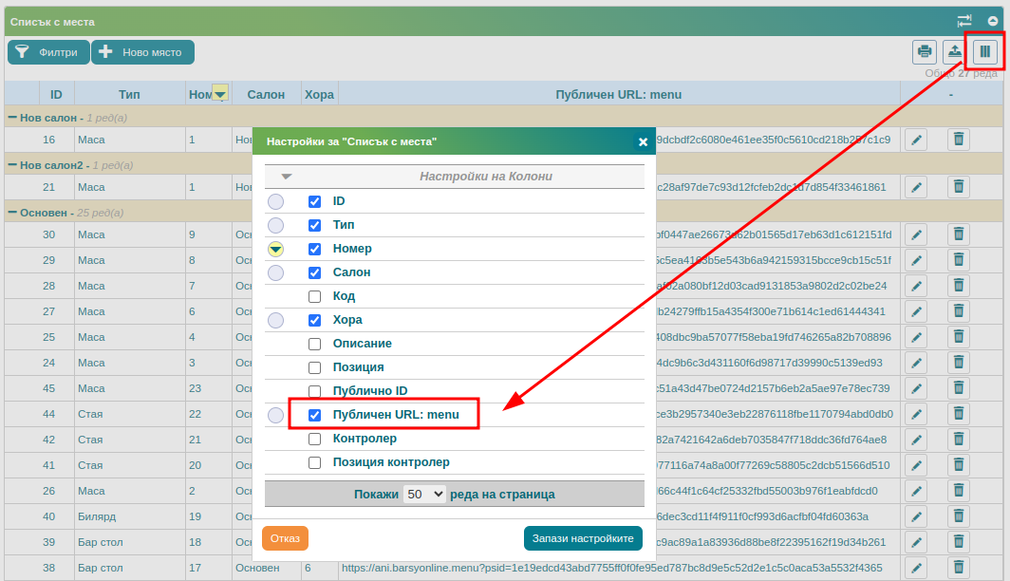The image size is (1010, 581).
Task: Collapse the panel with the round header icon
Action: (993, 21)
